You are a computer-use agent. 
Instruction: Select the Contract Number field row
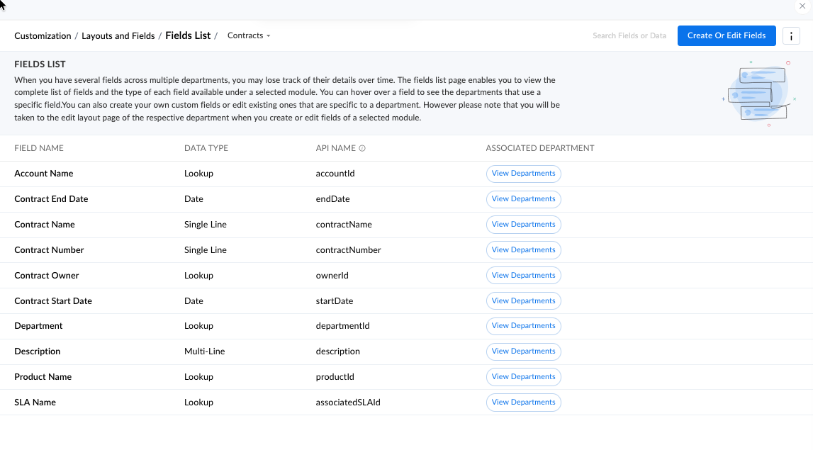click(x=49, y=250)
